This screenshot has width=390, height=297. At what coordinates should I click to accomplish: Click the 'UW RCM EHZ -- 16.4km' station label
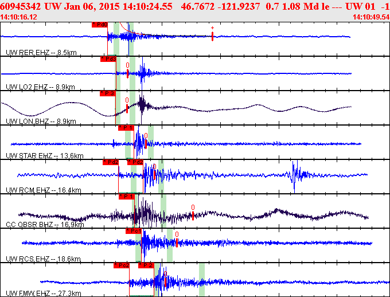pos(43,190)
